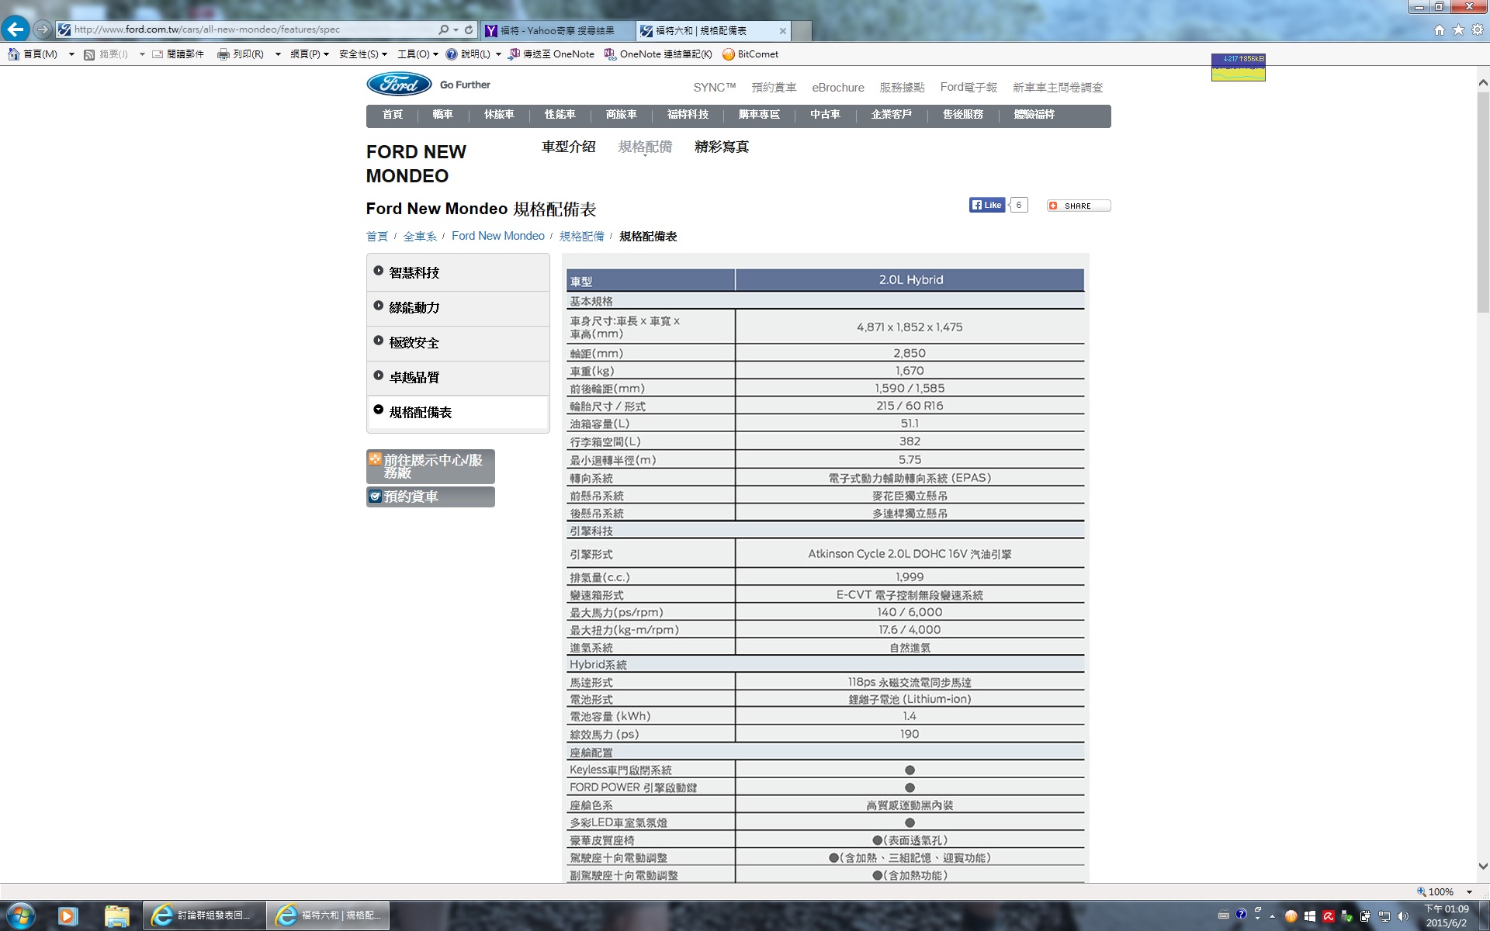Click OneNote 連結筆記(K) button
This screenshot has height=931, width=1490.
coord(658,54)
